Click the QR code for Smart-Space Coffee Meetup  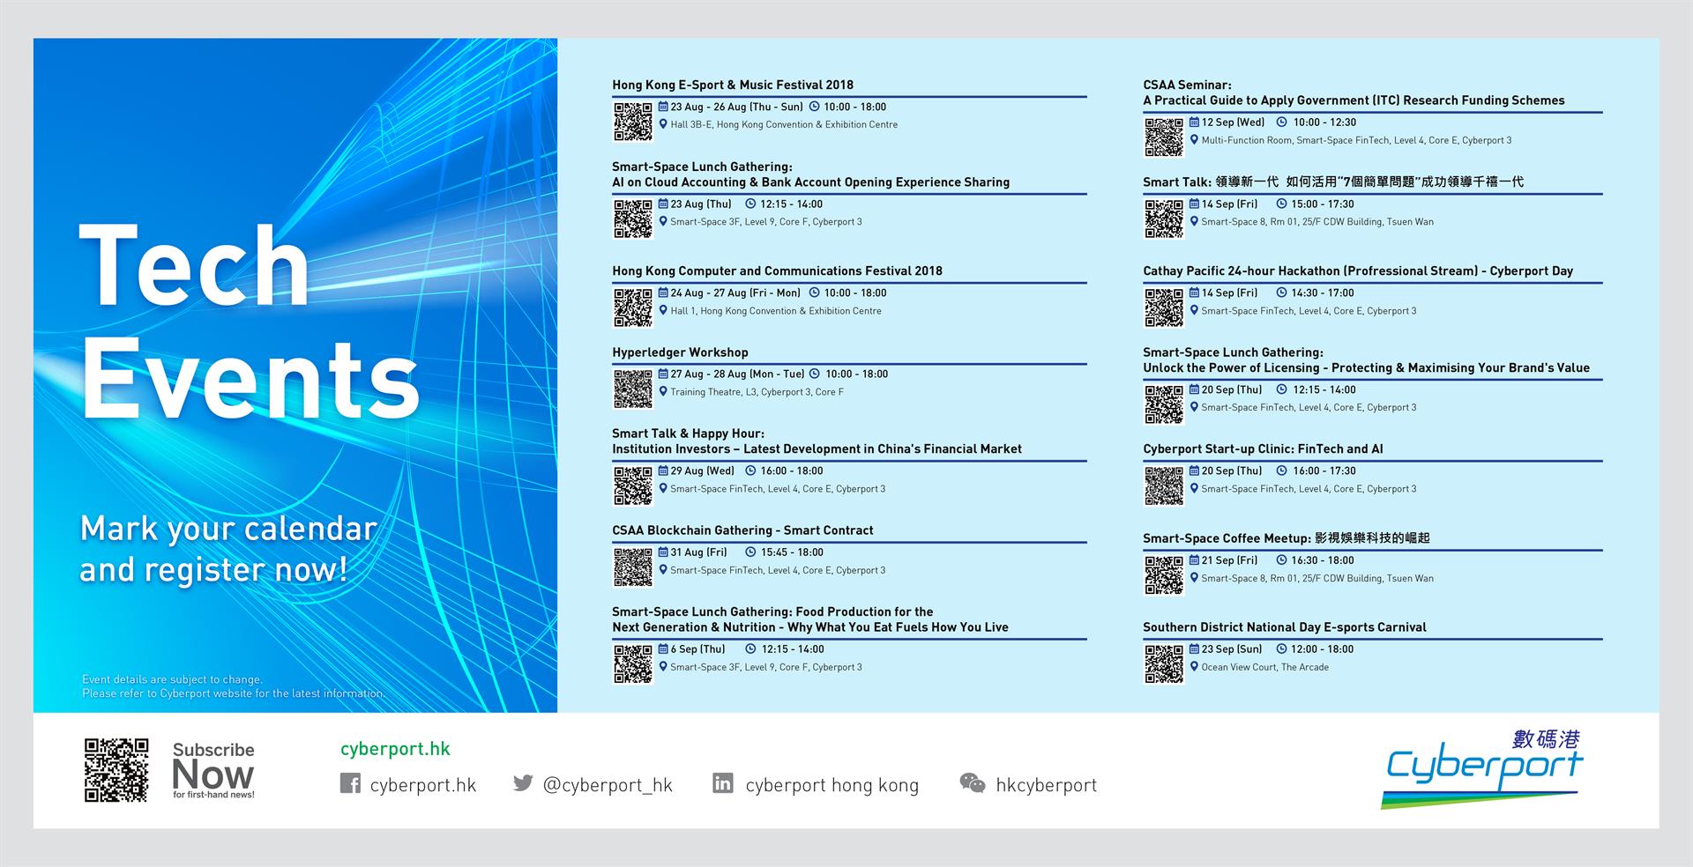click(1164, 574)
